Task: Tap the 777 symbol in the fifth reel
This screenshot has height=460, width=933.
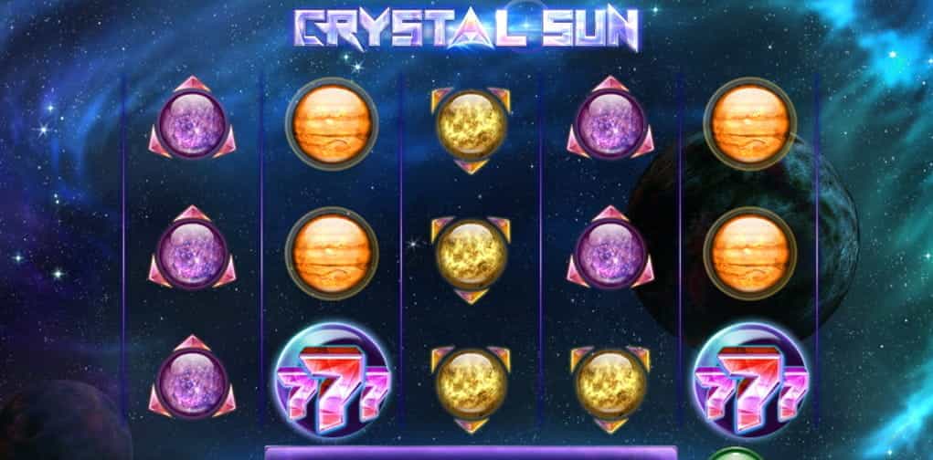Action: pos(751,381)
